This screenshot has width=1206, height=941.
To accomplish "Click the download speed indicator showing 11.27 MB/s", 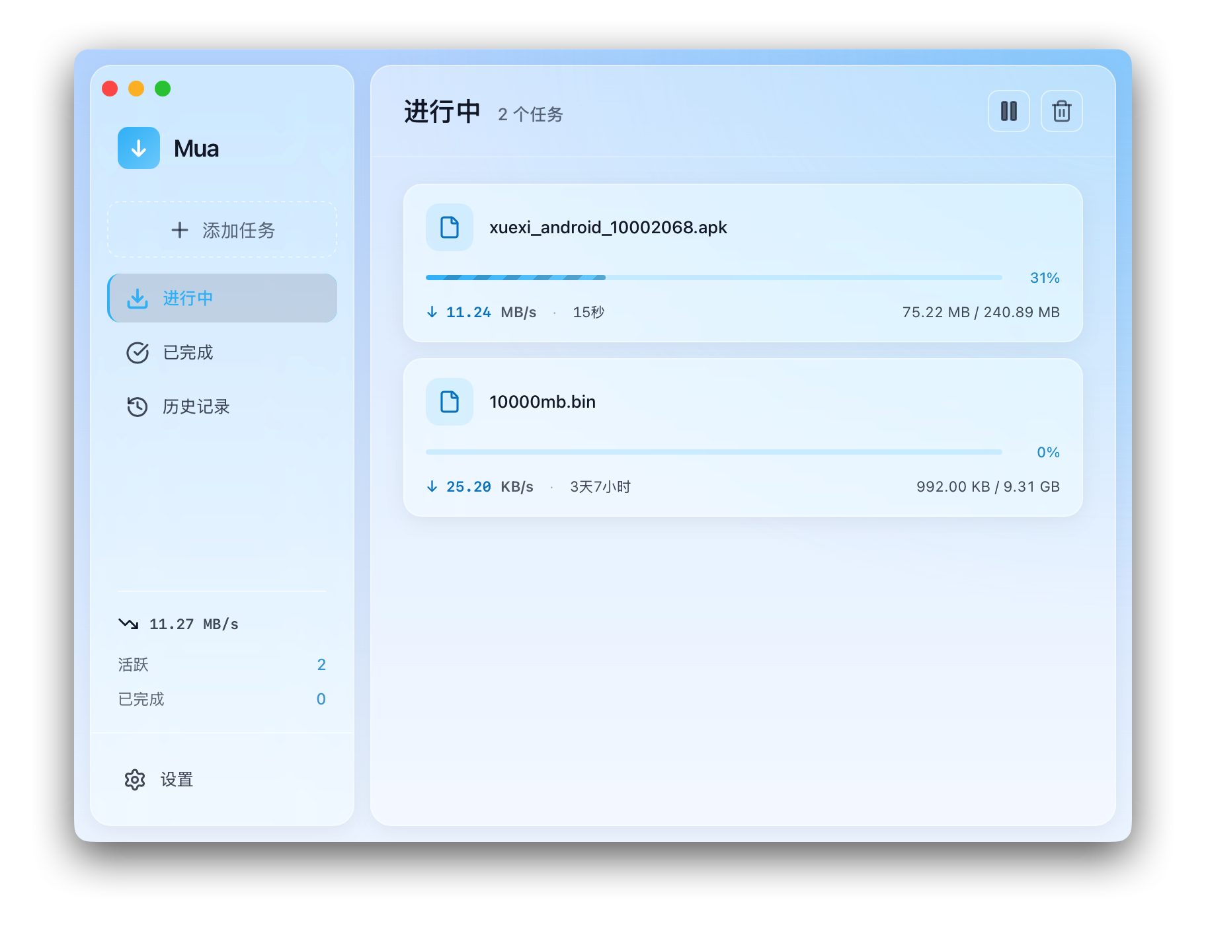I will 179,623.
